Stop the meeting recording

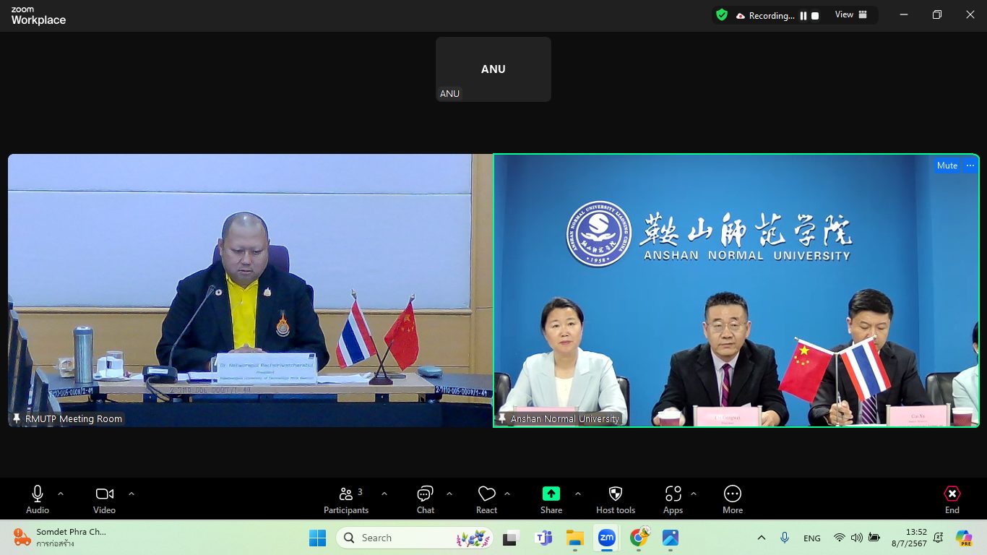(815, 16)
